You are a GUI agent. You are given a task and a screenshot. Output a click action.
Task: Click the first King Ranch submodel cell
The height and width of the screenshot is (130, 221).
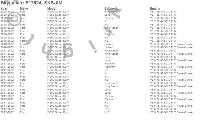[x=111, y=12]
